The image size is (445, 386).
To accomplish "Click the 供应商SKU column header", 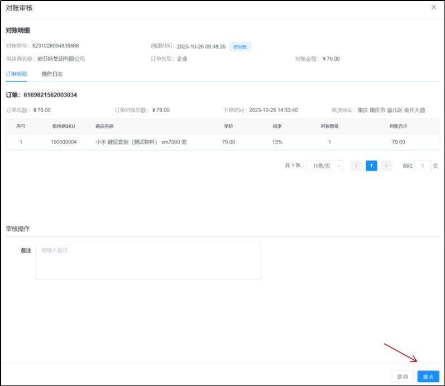I will pos(64,126).
